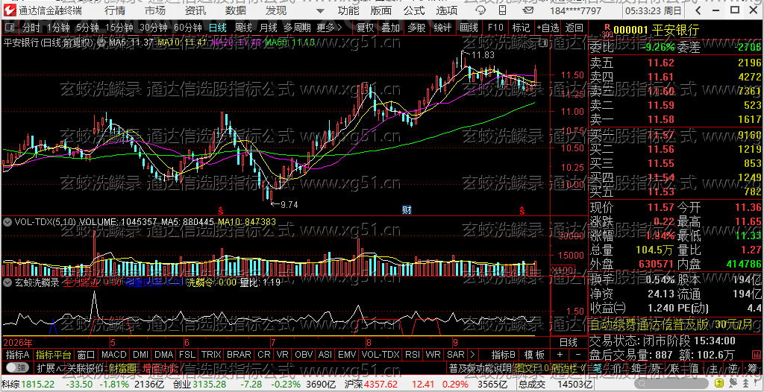
Task: Open the 多周期 multi-period view
Action: [x=297, y=28]
